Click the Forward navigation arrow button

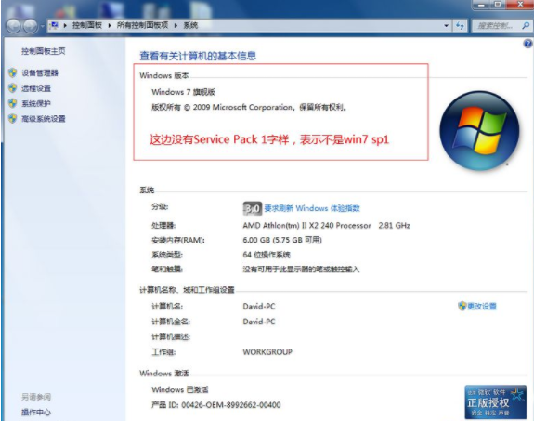[x=30, y=26]
